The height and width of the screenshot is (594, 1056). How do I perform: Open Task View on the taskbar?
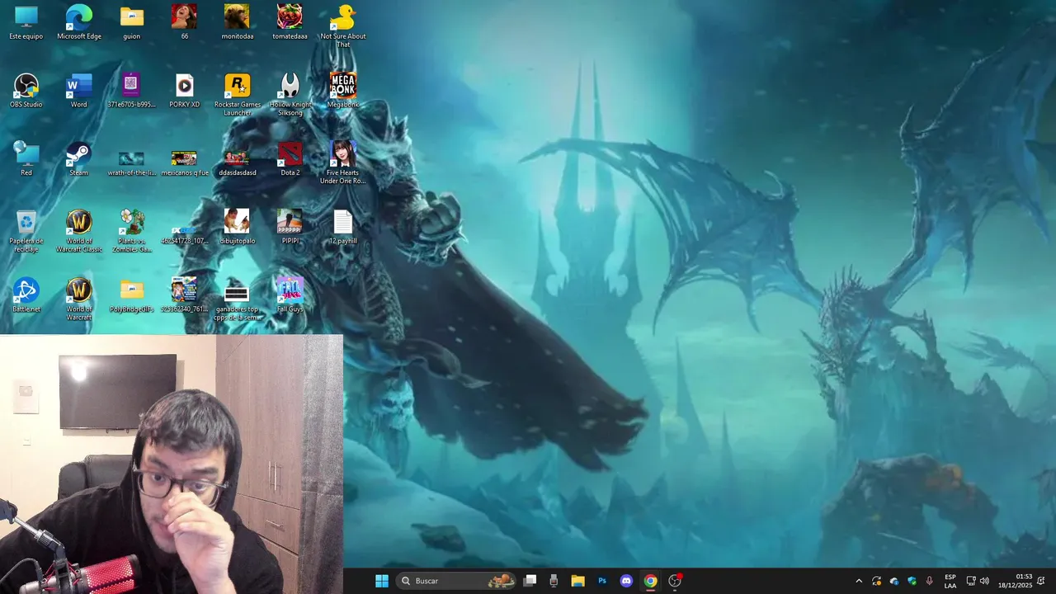[530, 581]
